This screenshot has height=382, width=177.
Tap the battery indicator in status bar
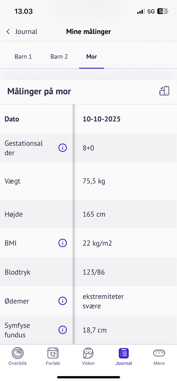click(x=163, y=11)
